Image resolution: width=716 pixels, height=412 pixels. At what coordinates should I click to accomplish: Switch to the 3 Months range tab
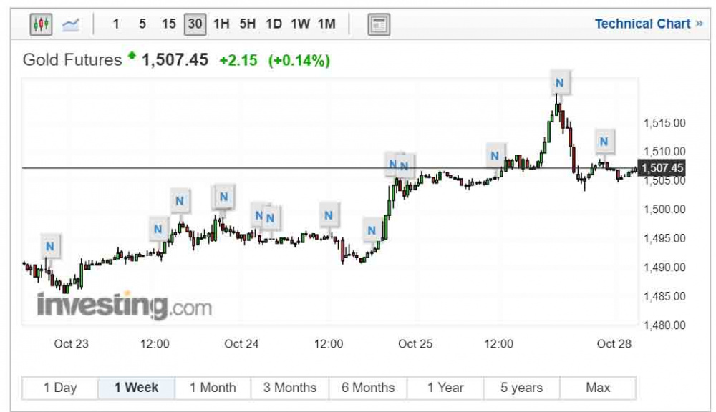click(289, 388)
